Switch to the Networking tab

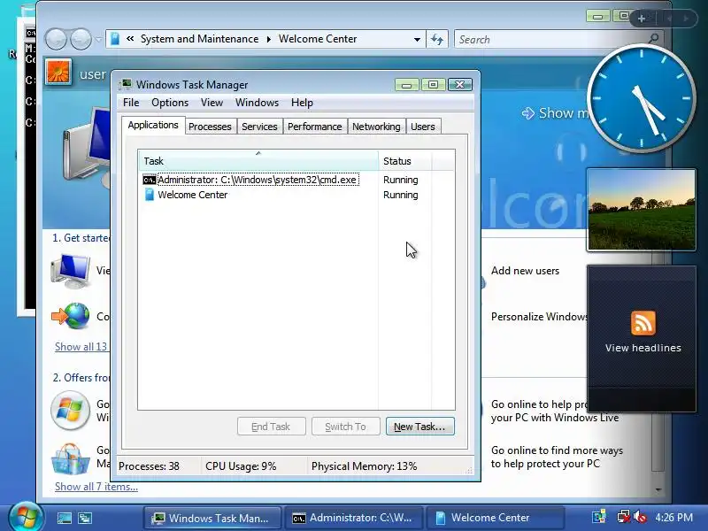376,127
